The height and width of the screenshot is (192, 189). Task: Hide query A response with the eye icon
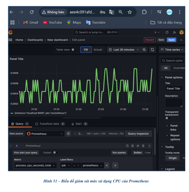pyautogui.click(x=138, y=146)
